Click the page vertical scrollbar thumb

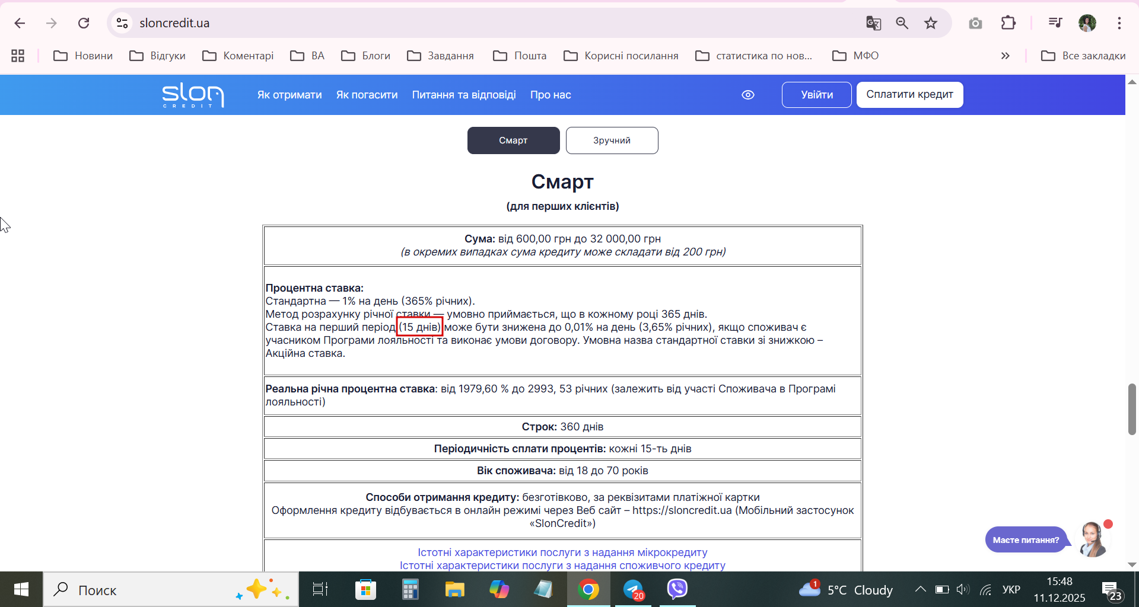click(1132, 409)
